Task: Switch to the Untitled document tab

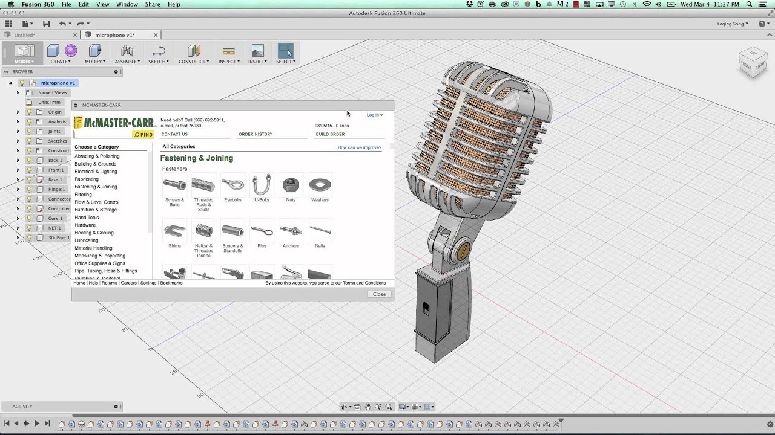Action: pos(25,35)
